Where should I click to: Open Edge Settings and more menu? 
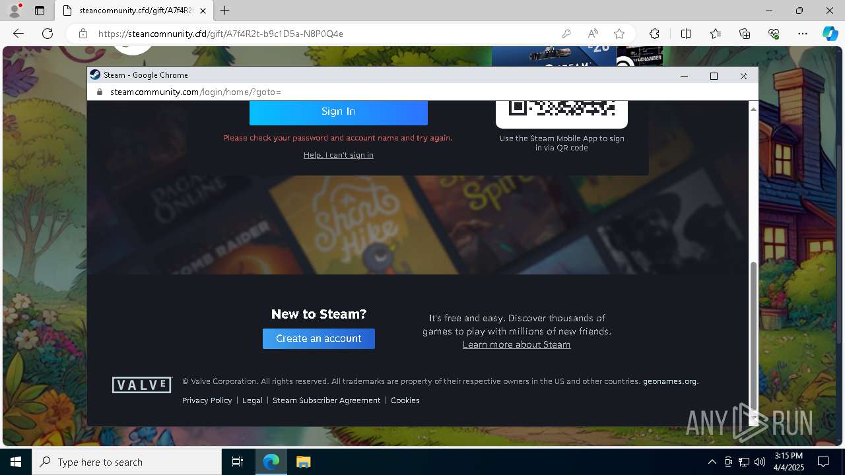point(803,34)
